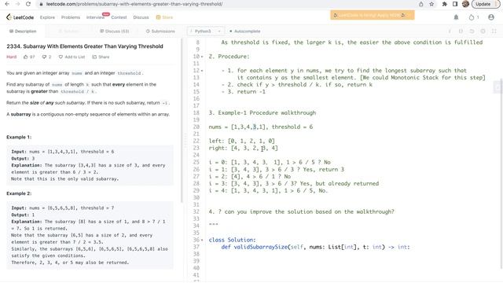
Task: Click the Hard difficulty label
Action: pos(11,57)
